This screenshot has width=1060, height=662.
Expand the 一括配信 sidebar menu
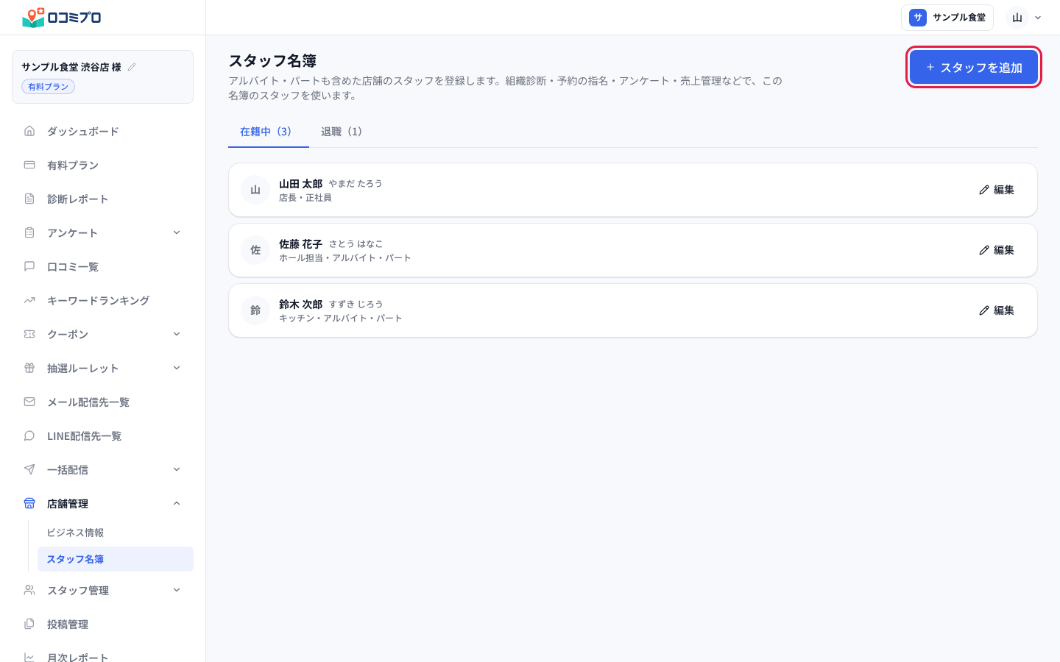[x=102, y=470]
